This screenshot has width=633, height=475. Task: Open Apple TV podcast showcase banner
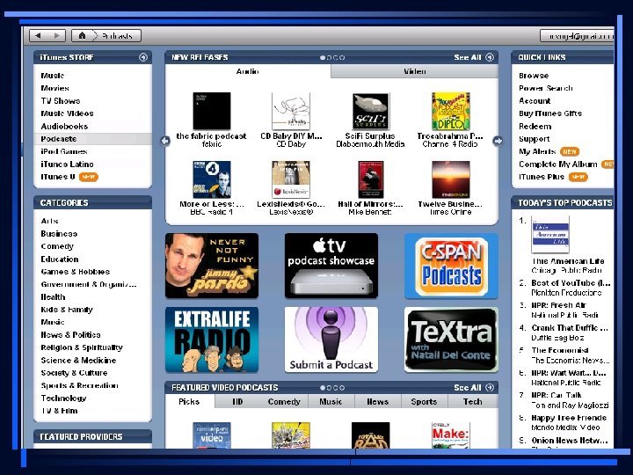click(331, 266)
